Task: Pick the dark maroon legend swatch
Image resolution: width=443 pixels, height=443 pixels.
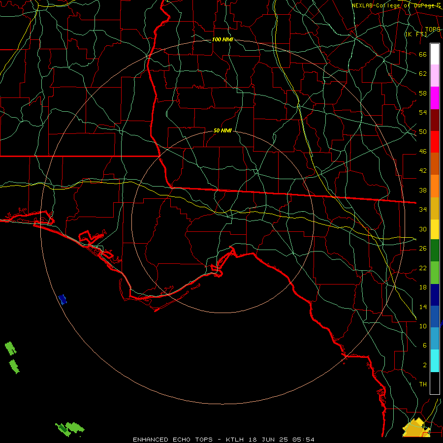Action: click(x=435, y=121)
